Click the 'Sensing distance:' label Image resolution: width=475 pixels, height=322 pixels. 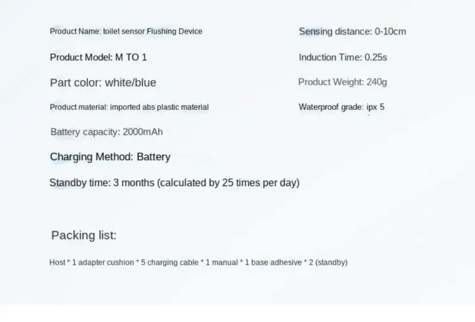tap(335, 31)
